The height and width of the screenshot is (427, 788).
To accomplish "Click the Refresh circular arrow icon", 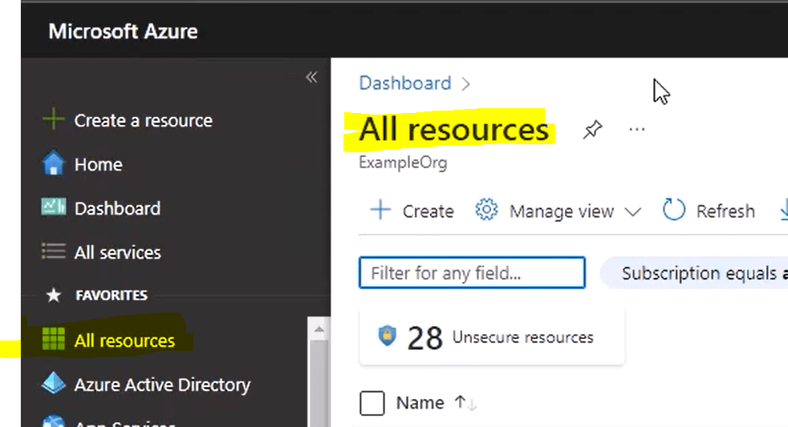I will click(674, 210).
